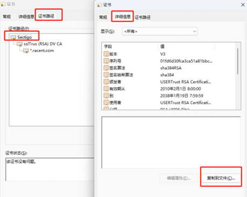Image resolution: width=247 pixels, height=197 pixels.
Task: Click the 到 field icon
Action: [106, 96]
